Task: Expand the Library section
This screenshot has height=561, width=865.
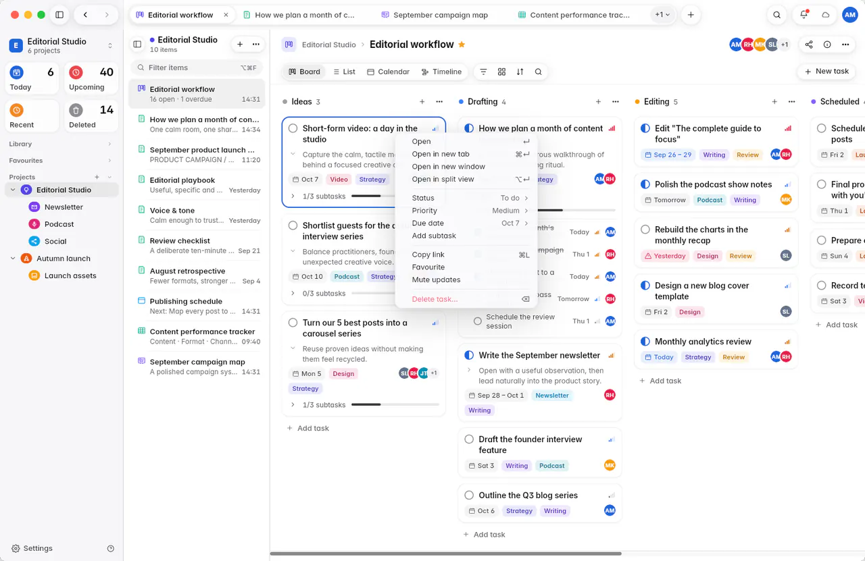Action: pyautogui.click(x=109, y=144)
